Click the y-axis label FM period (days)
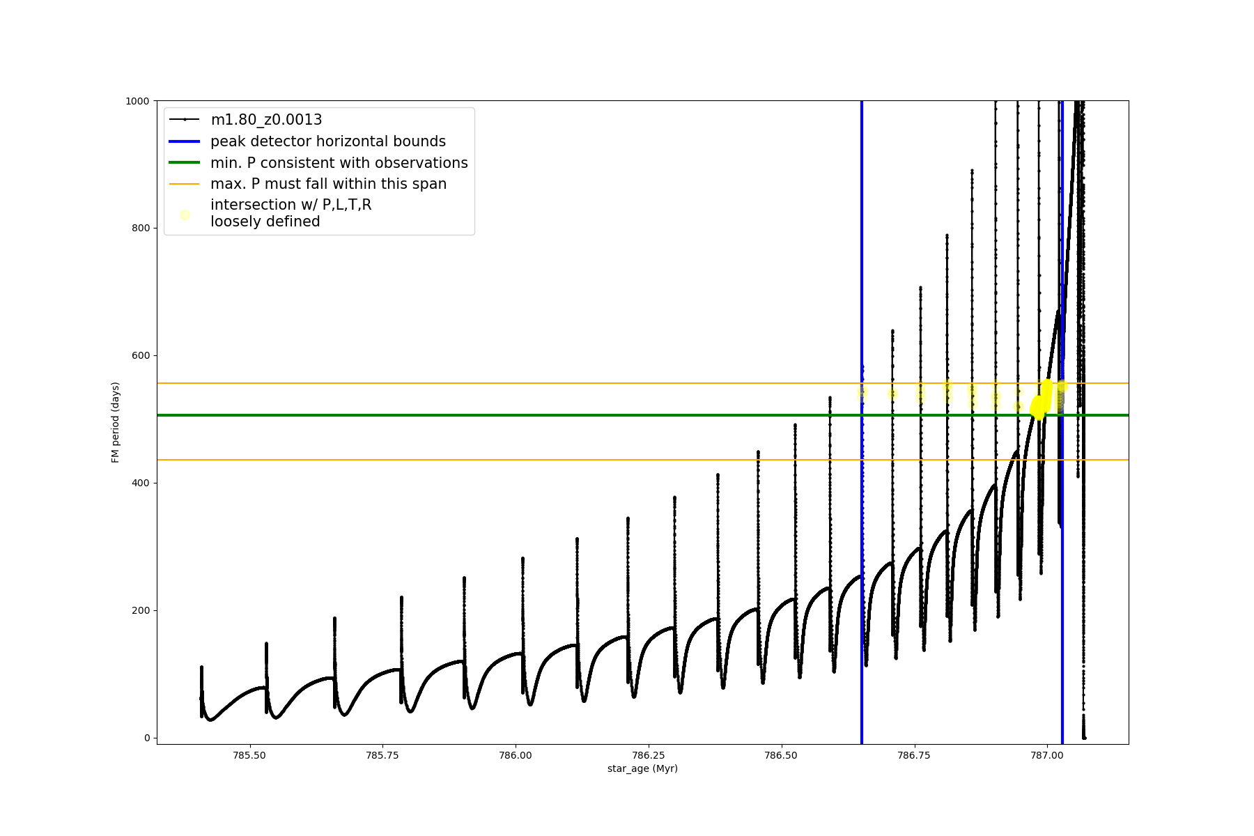 tap(116, 422)
